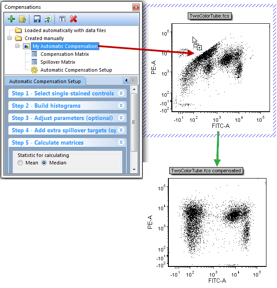This screenshot has height=288, width=277.
Task: Select the Median statistic radio button
Action: click(44, 163)
